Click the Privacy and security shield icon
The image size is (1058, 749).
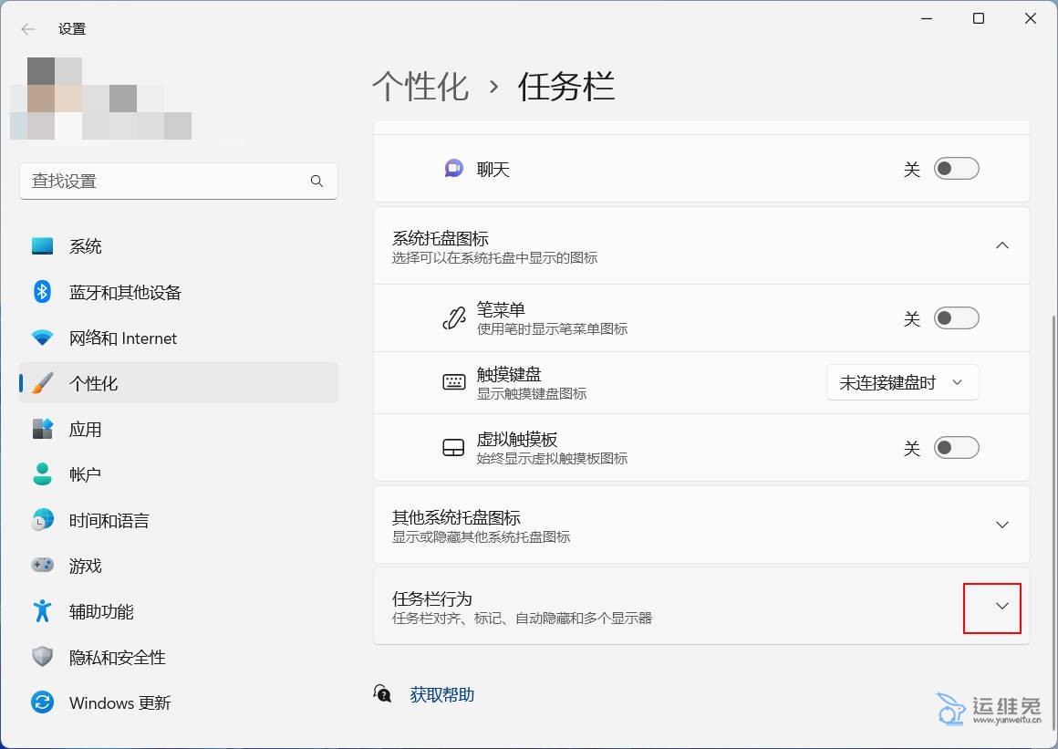(42, 657)
